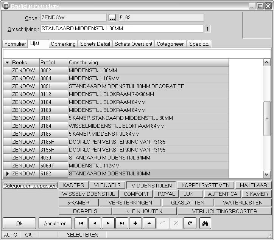The height and width of the screenshot is (240, 274).
Task: Click the application icon in title bar
Action: pyautogui.click(x=6, y=6)
